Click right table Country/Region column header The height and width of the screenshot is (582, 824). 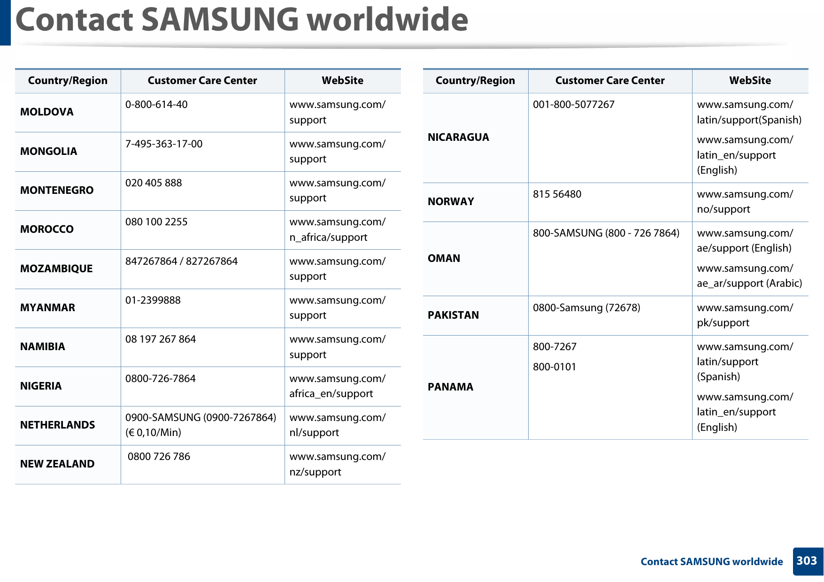pos(475,81)
